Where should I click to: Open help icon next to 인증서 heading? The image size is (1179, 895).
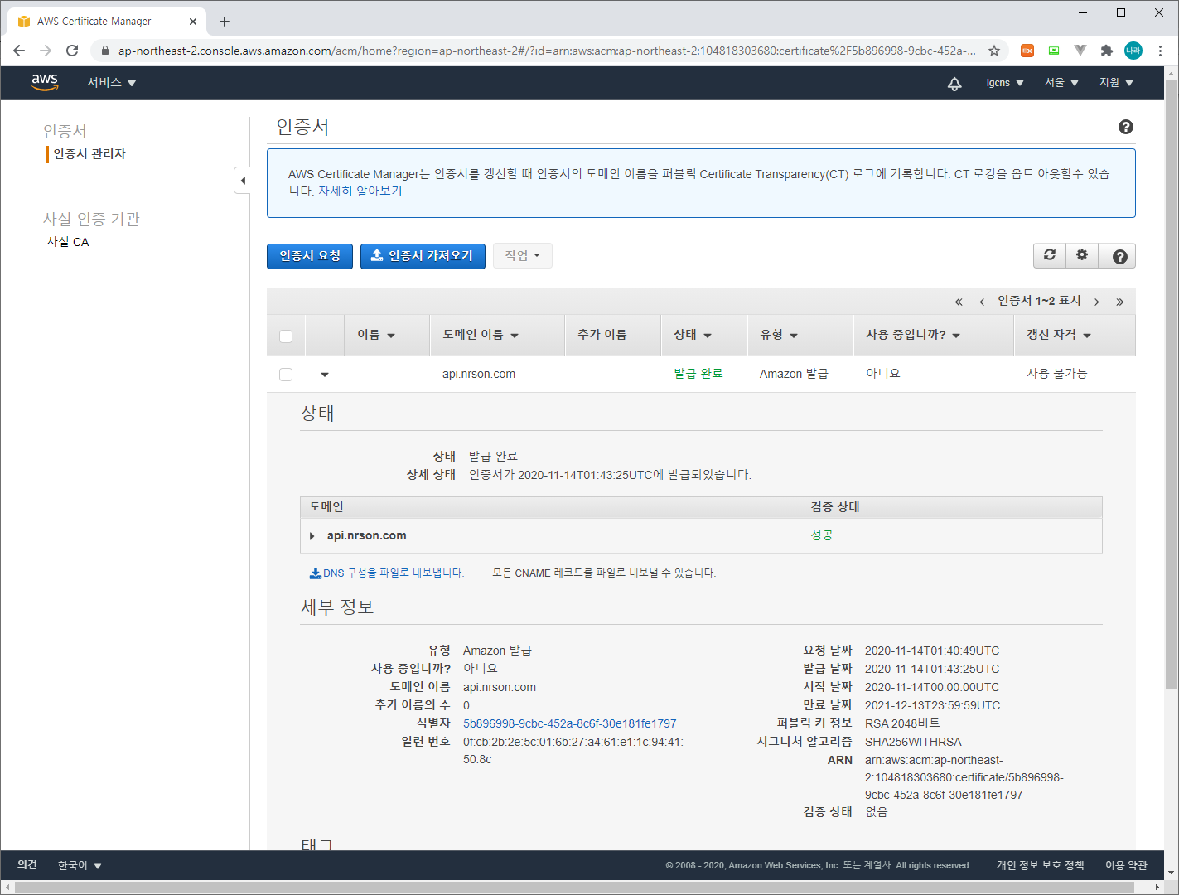click(1125, 127)
